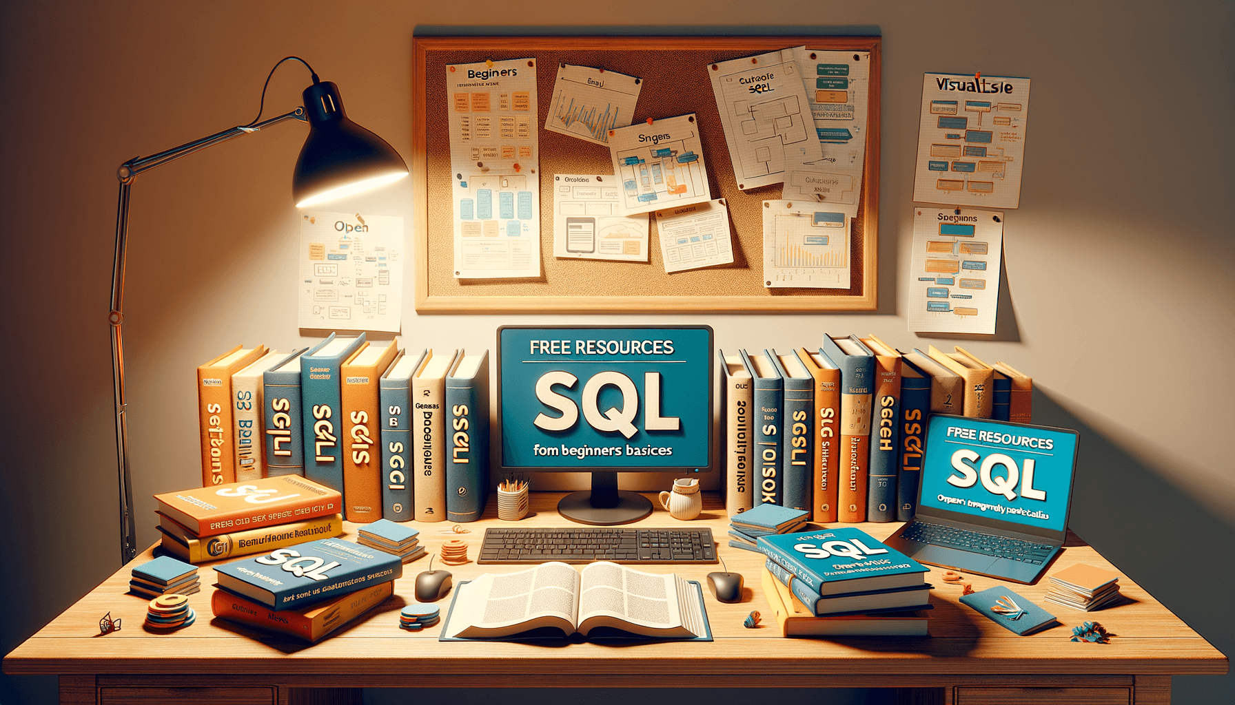The image size is (1235, 705).
Task: Click the laptop keyboard
Action: point(980,544)
